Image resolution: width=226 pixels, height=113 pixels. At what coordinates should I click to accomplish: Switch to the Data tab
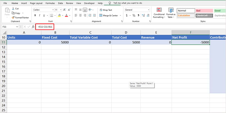click(60, 3)
